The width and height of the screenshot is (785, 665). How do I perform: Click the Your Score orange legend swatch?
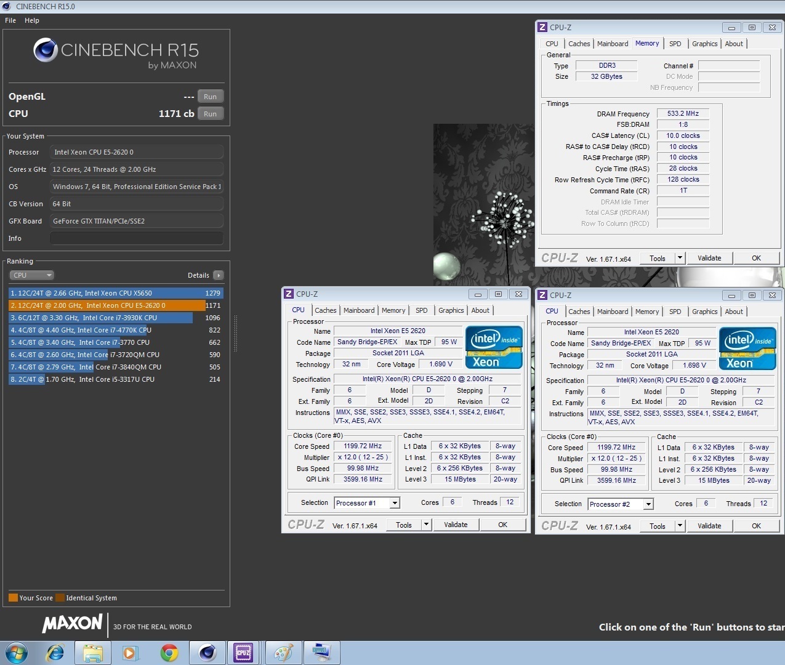click(13, 597)
